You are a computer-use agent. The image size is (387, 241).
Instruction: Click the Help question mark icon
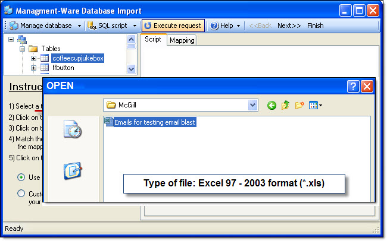(x=214, y=26)
